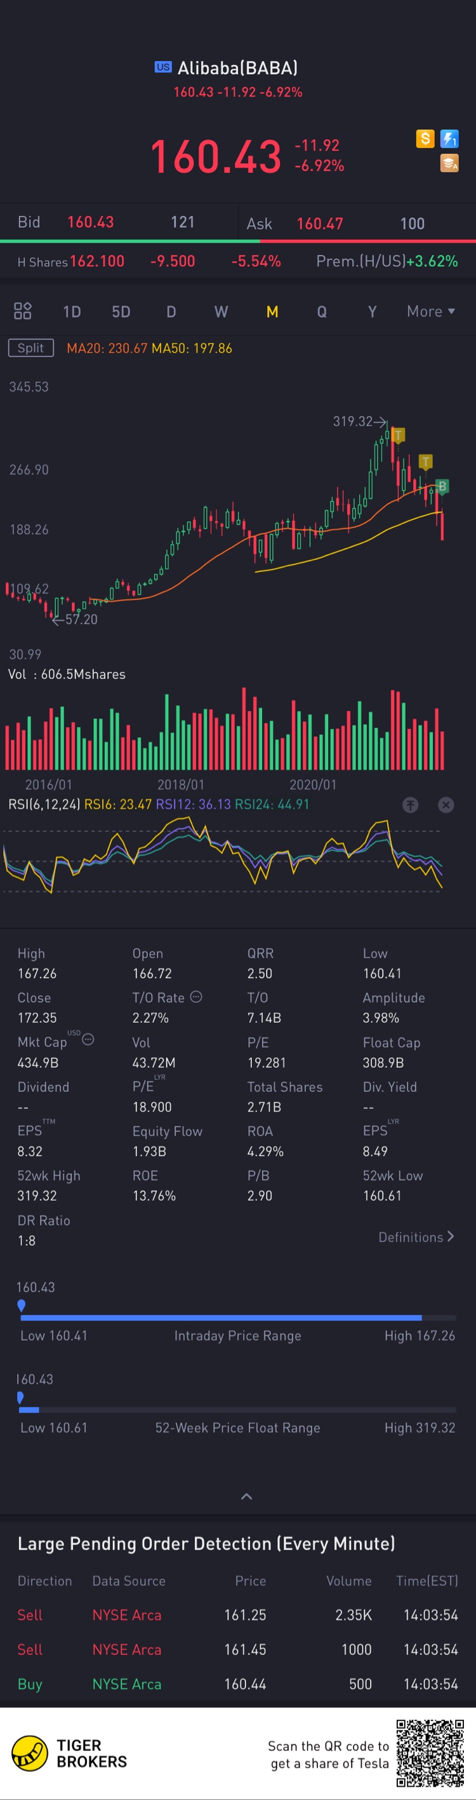Tap the Float Cap 308.9B value
Viewport: 476px width, 1800px height.
(383, 1062)
